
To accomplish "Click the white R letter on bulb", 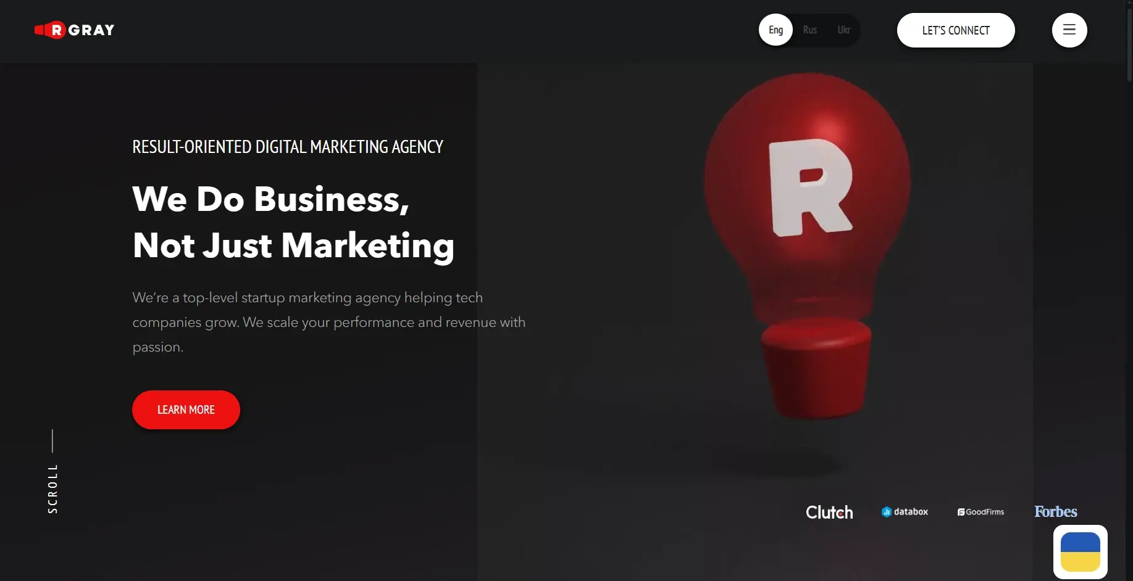I will coord(810,187).
